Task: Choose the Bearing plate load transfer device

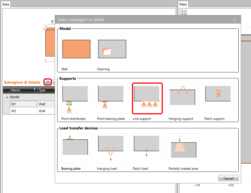Action: tap(76, 148)
